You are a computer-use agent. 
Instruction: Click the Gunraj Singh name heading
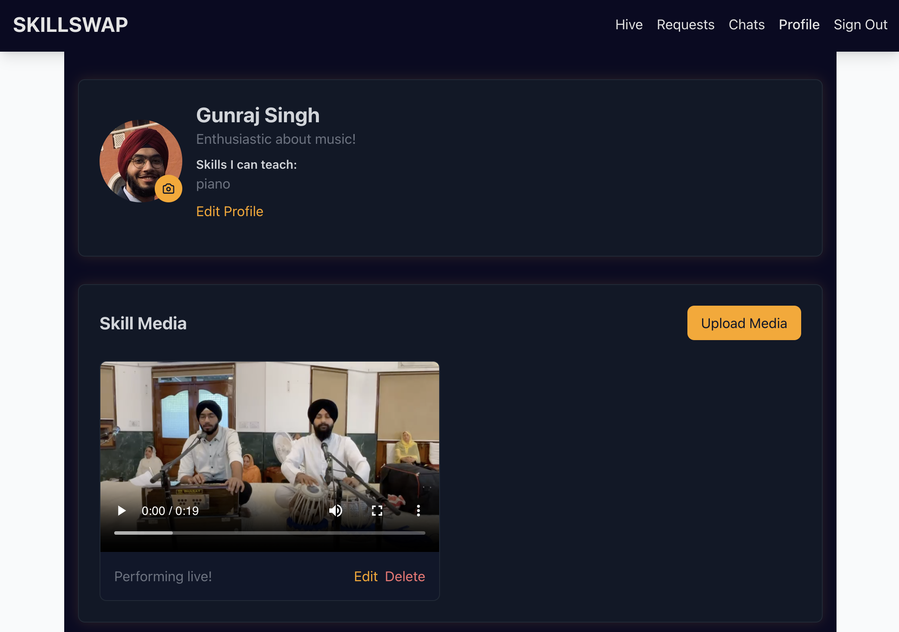click(258, 115)
